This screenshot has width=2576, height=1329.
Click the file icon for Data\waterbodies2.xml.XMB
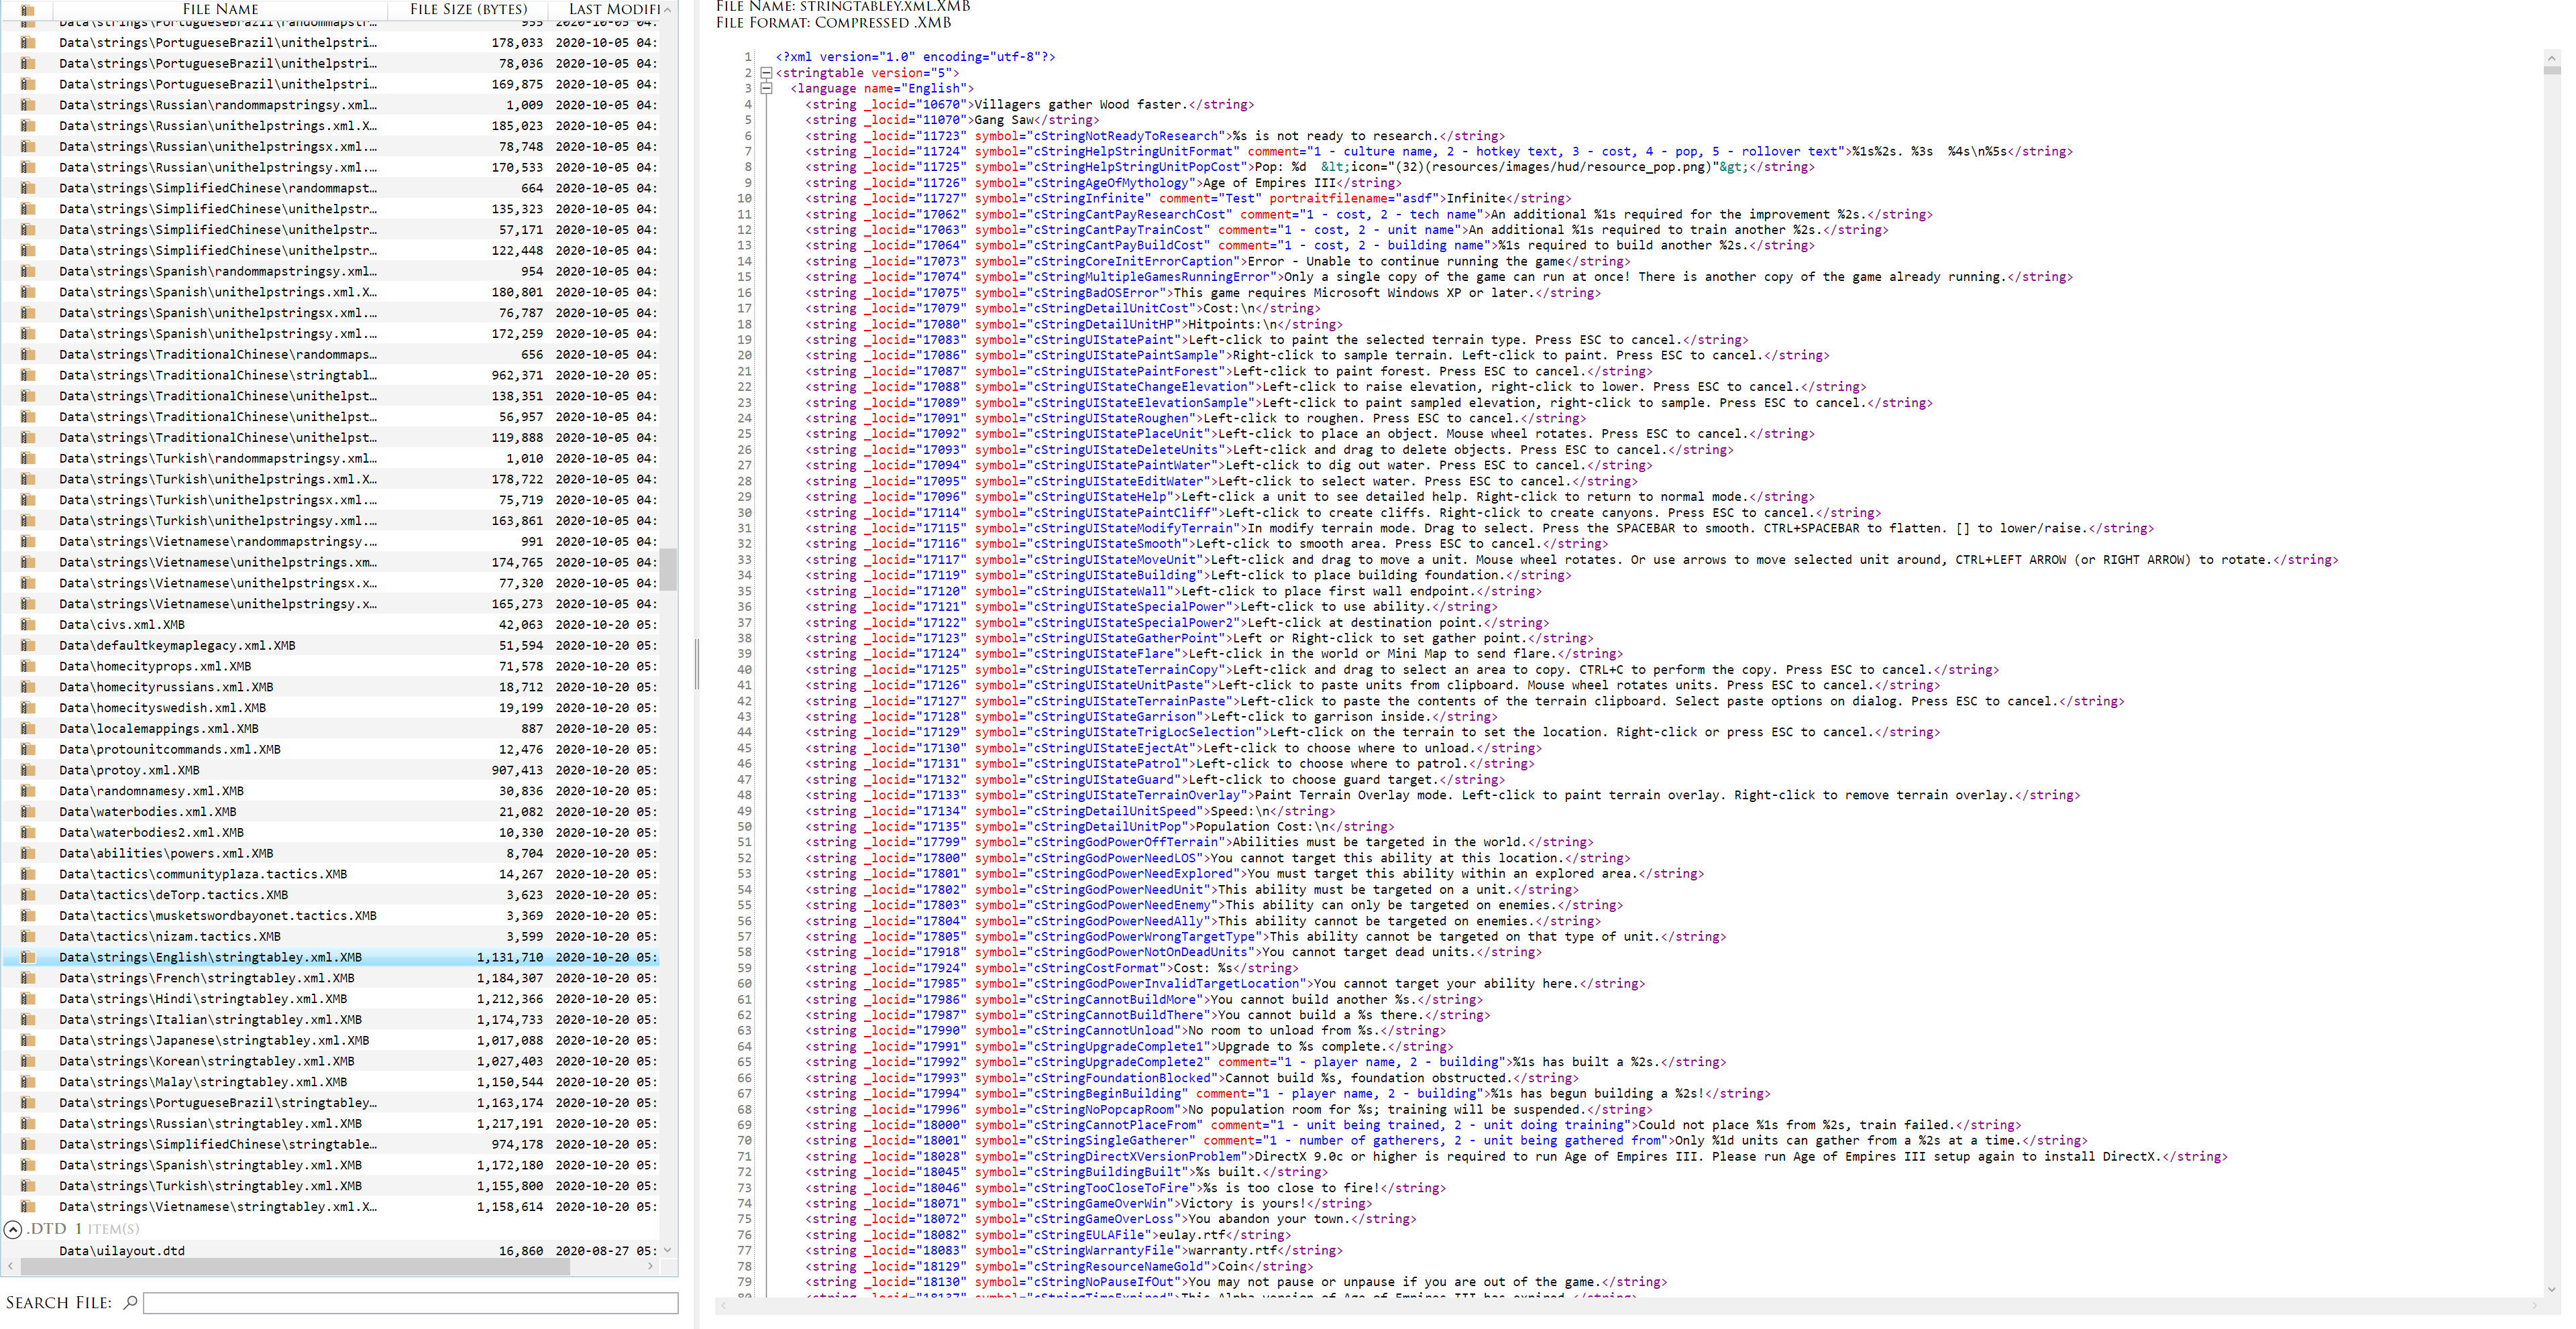click(28, 832)
